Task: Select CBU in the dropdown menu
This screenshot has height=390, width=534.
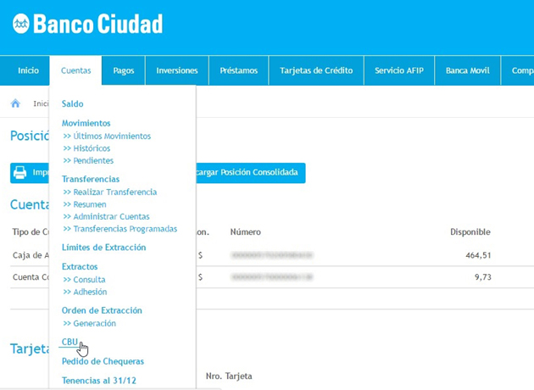Action: pyautogui.click(x=70, y=343)
